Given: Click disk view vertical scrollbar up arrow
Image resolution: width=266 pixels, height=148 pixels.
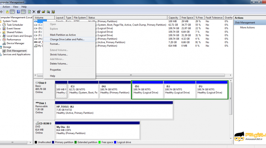Looking at the screenshot, I should click(x=231, y=81).
